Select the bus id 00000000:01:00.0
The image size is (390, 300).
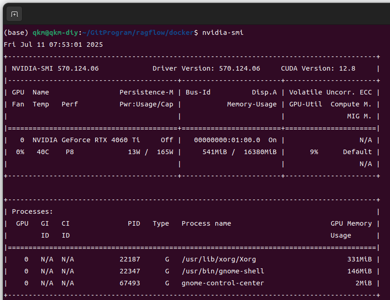(227, 140)
